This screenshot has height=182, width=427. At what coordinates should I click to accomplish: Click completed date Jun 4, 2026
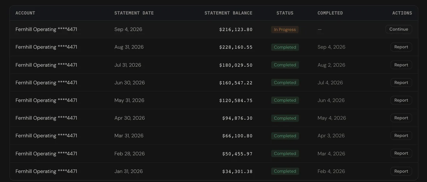pos(331,100)
